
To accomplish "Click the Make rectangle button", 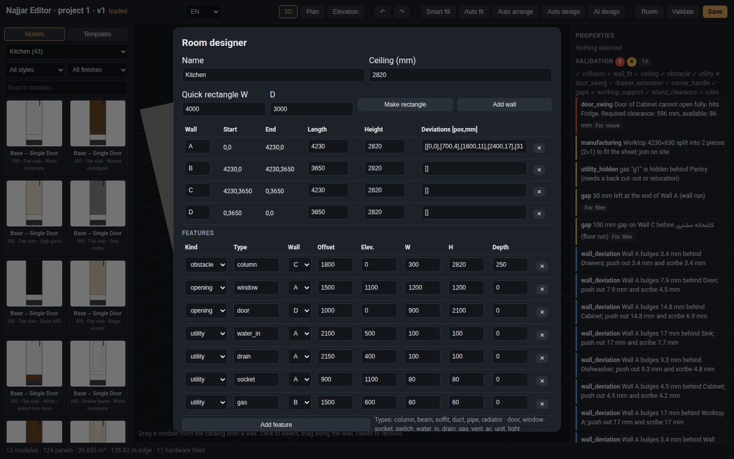I will [405, 105].
